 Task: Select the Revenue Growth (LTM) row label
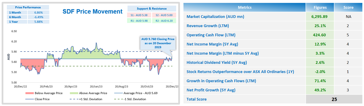point(208,26)
